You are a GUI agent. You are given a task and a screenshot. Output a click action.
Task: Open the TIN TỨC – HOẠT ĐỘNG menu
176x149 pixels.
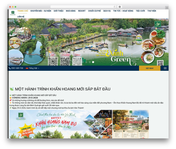pos(123,11)
